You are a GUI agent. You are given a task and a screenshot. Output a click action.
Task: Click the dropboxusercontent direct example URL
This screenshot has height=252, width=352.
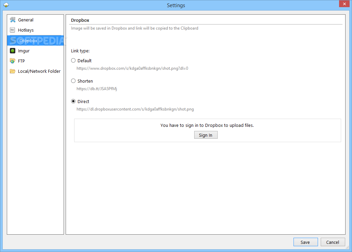135,109
